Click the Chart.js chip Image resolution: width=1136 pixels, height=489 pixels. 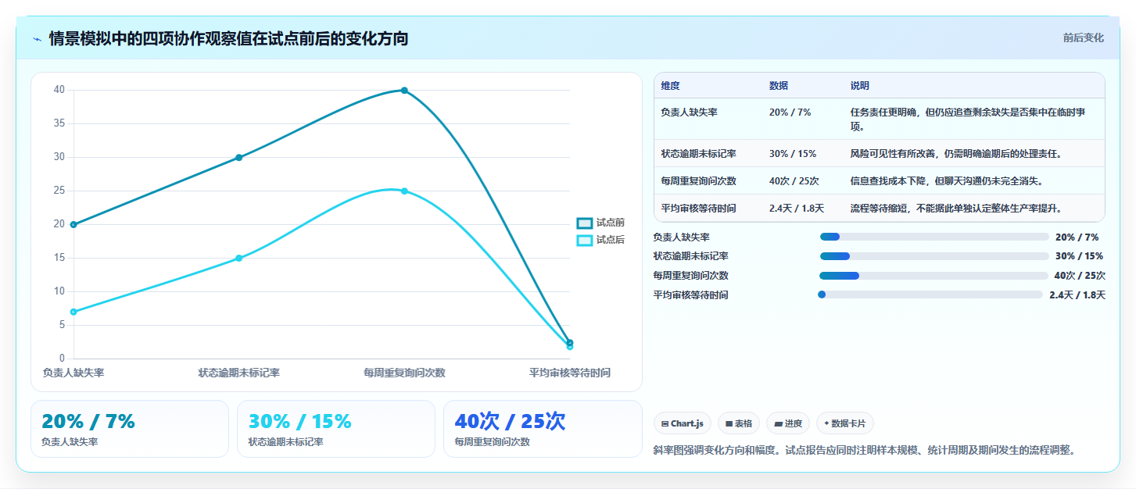(683, 423)
